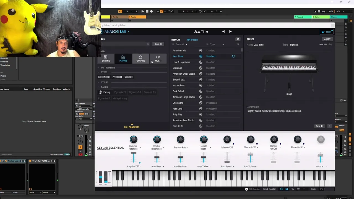The width and height of the screenshot is (354, 199).
Task: Click the Arturia icon beside American Init
Action: click(x=201, y=51)
